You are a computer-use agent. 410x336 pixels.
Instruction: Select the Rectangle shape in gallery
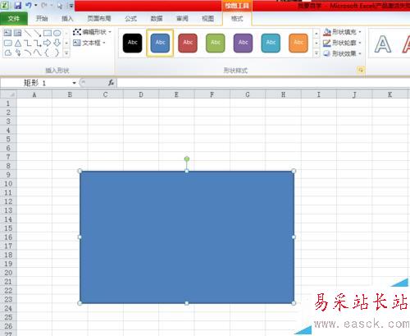point(48,33)
